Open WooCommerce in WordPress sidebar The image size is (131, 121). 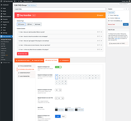(x=6, y=17)
